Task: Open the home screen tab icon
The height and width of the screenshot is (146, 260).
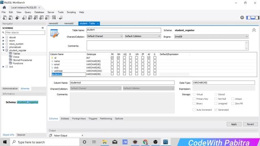Action: point(4,7)
